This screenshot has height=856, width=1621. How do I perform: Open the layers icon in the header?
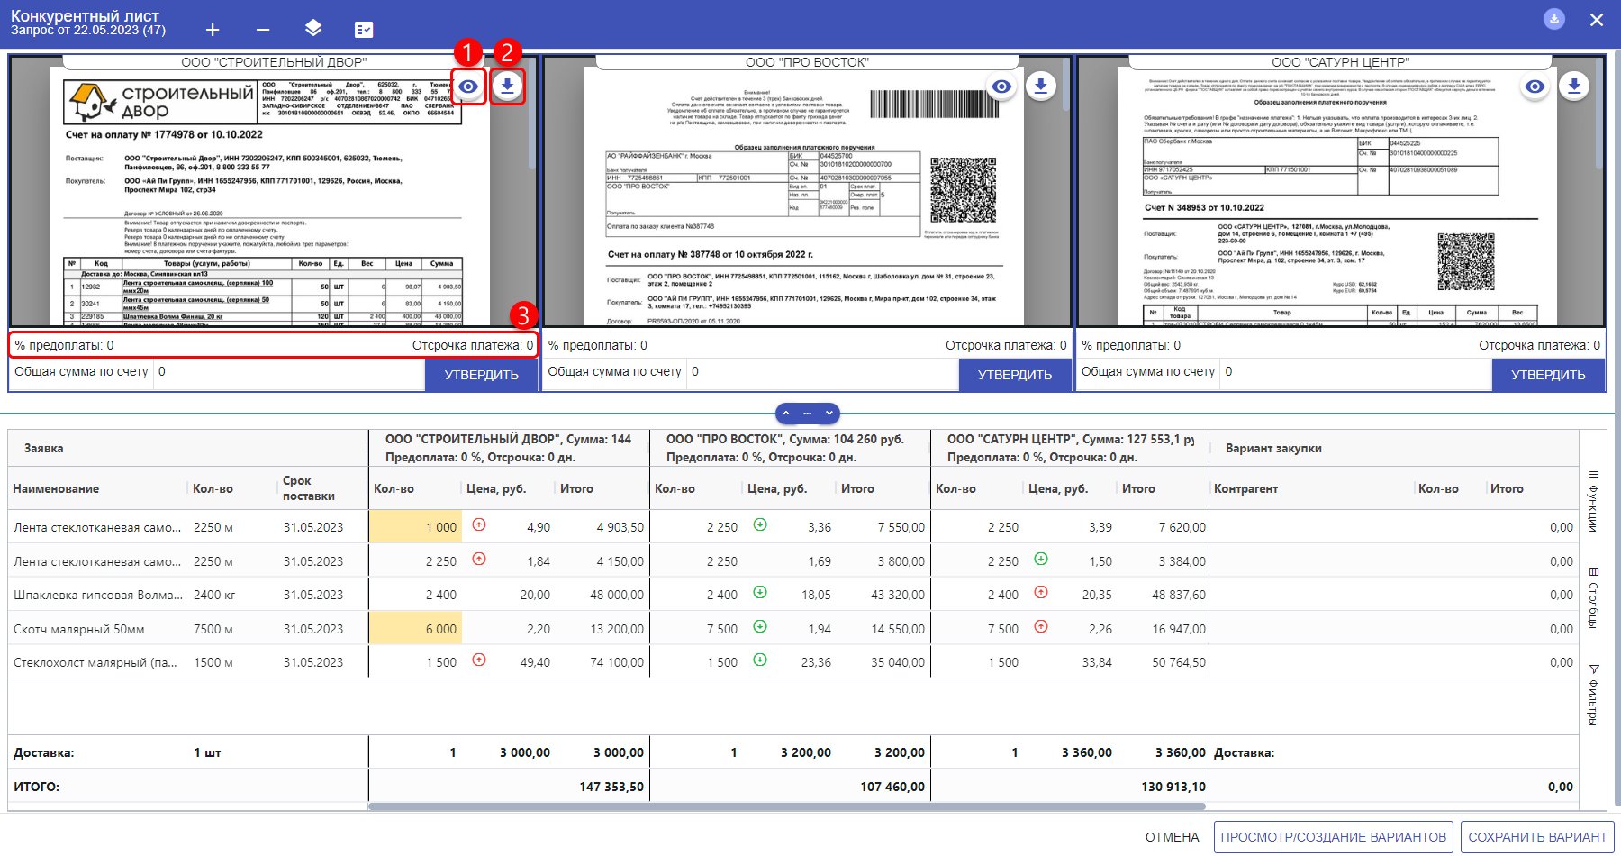(x=313, y=29)
